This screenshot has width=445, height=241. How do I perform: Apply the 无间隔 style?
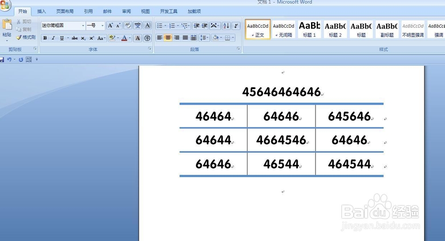(283, 29)
